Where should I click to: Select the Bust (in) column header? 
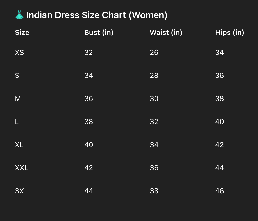coord(99,33)
